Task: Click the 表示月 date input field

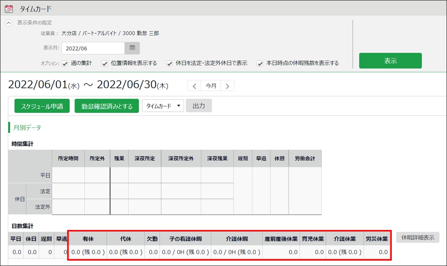Action: (93, 48)
